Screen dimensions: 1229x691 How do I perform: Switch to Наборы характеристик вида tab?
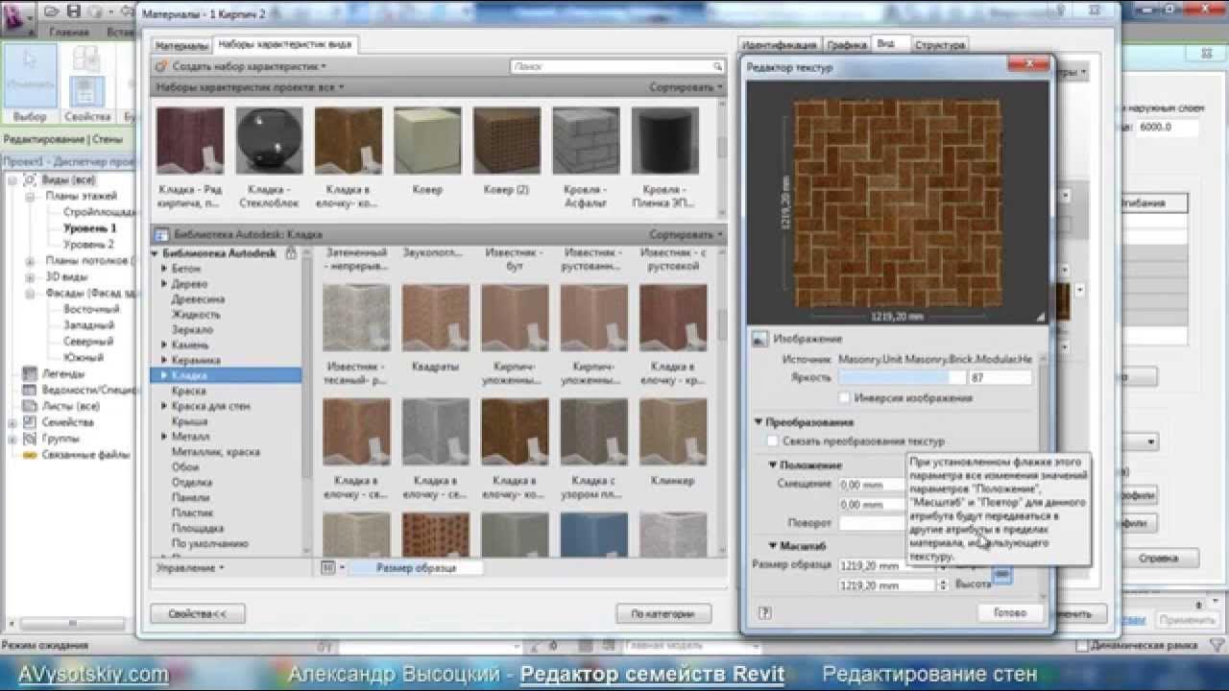285,44
